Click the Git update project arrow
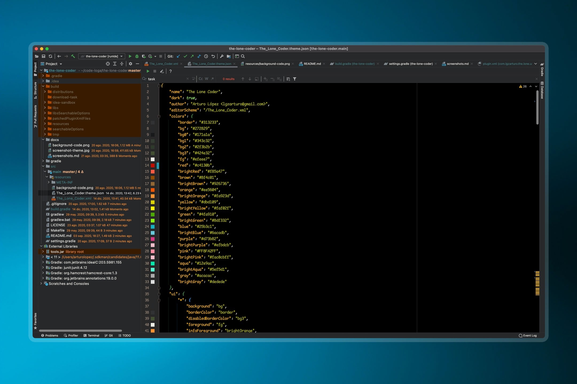577x384 pixels. [178, 56]
